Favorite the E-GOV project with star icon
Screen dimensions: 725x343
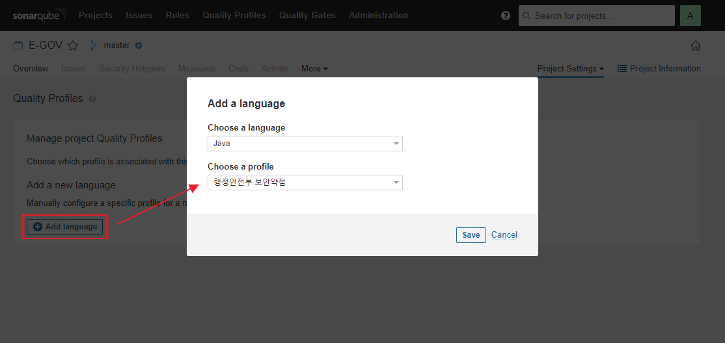[73, 45]
